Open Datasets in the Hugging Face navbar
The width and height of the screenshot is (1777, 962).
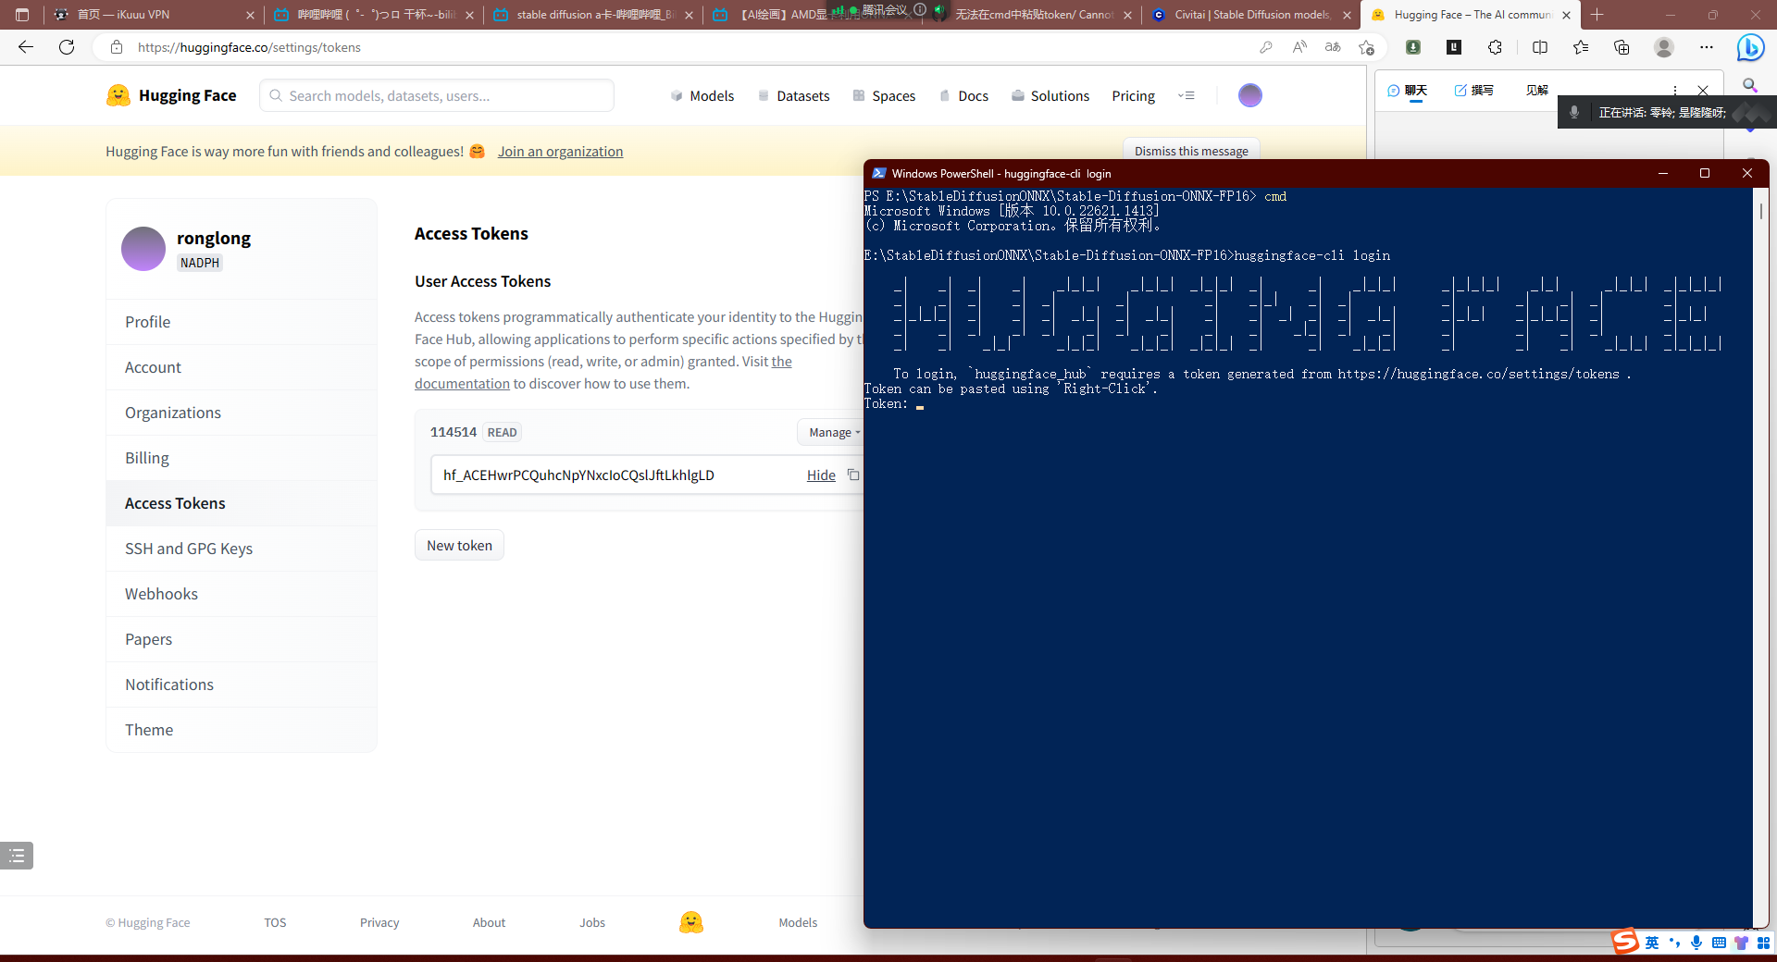coord(802,95)
